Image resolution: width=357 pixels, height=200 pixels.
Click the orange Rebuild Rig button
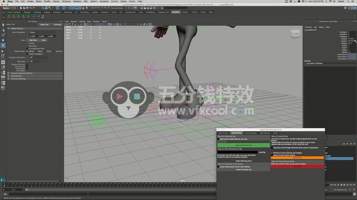pos(297,158)
